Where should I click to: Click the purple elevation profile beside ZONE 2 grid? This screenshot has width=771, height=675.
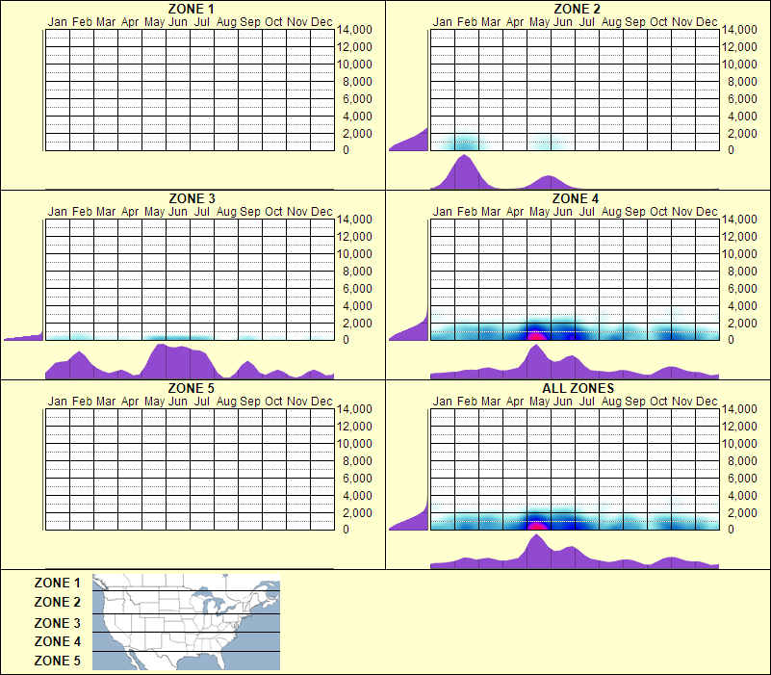pyautogui.click(x=412, y=142)
